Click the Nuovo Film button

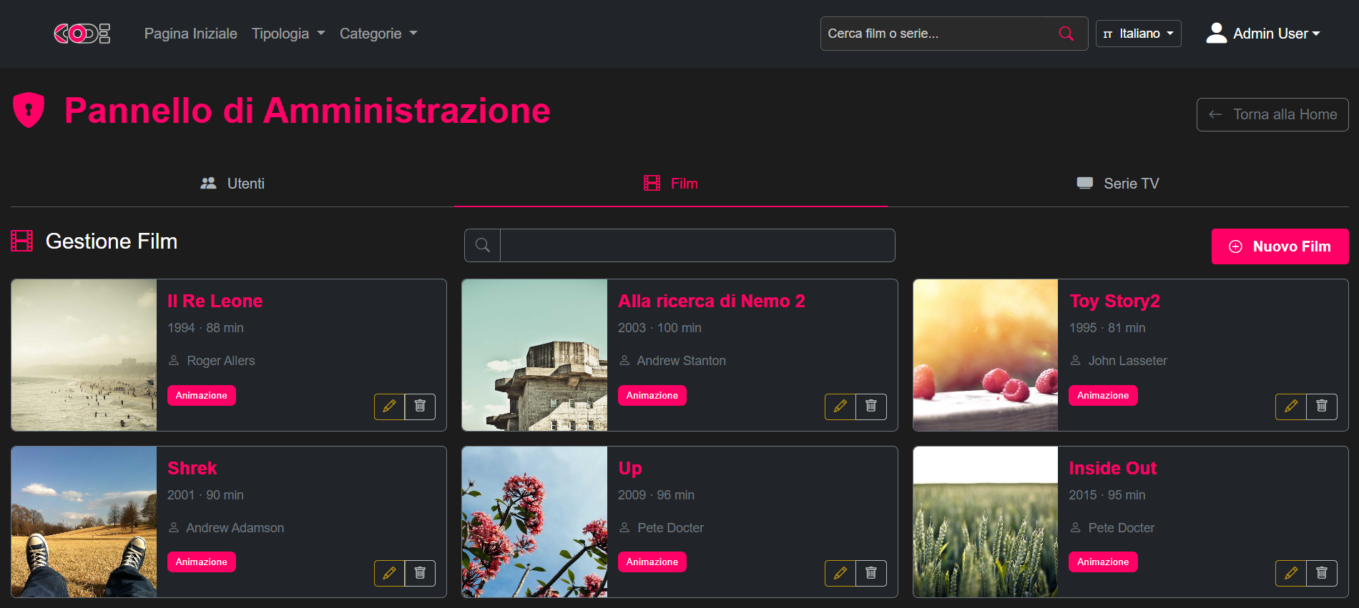[1280, 246]
